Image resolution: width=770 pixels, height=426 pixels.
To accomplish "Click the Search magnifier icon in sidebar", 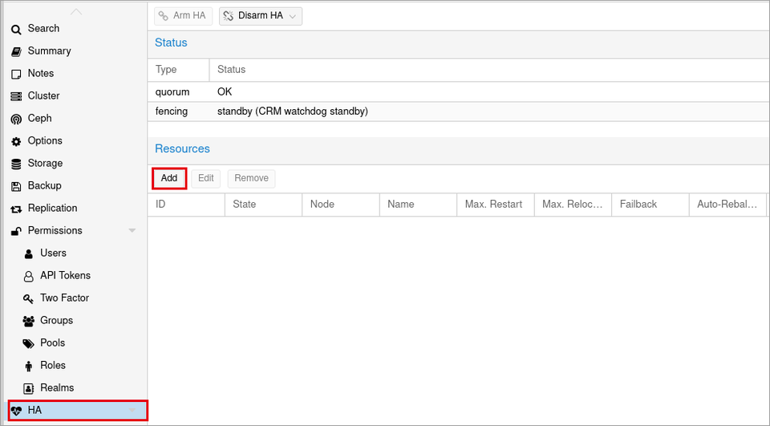I will [16, 30].
